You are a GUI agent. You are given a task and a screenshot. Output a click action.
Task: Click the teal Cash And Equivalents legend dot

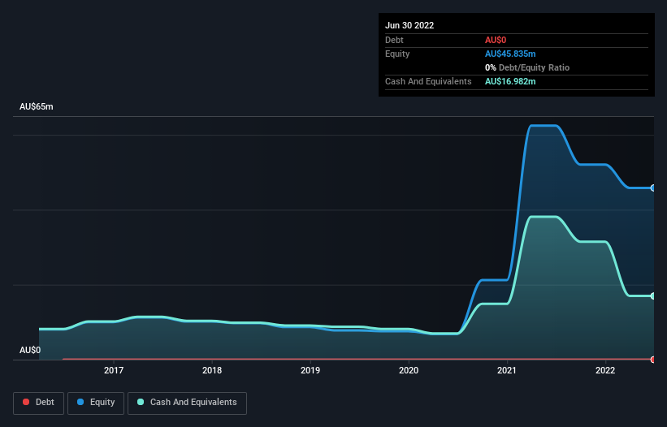point(141,402)
